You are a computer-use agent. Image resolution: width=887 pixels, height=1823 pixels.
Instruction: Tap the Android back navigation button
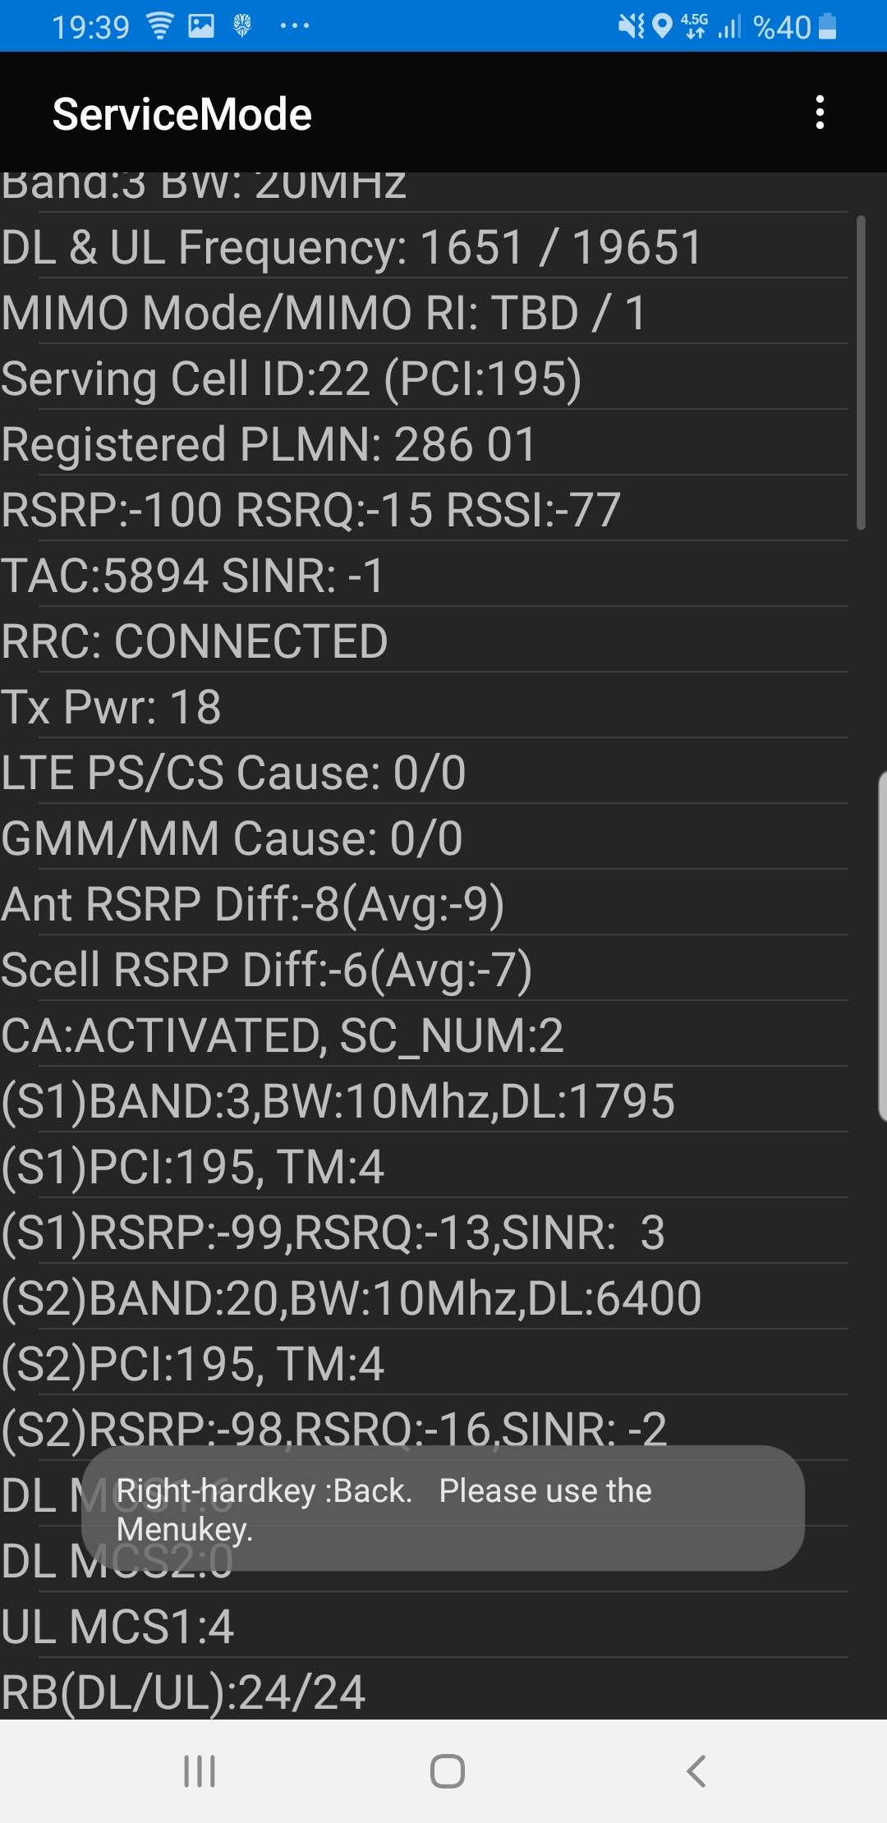point(696,1770)
